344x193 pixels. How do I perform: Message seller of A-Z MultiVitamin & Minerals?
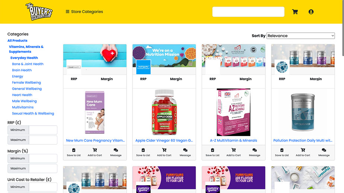pos(255,152)
